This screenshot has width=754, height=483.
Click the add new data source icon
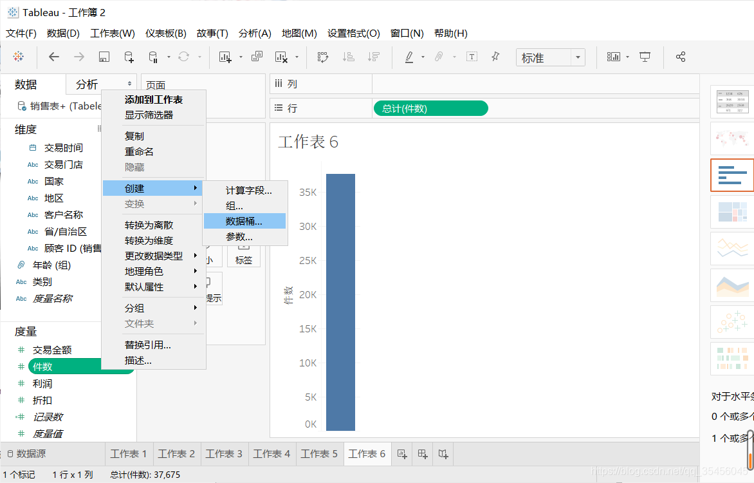(x=129, y=57)
